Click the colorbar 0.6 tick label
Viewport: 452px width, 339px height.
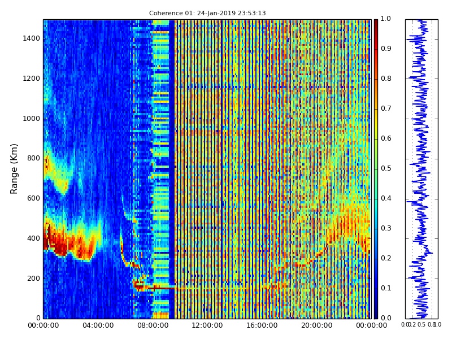click(386, 138)
